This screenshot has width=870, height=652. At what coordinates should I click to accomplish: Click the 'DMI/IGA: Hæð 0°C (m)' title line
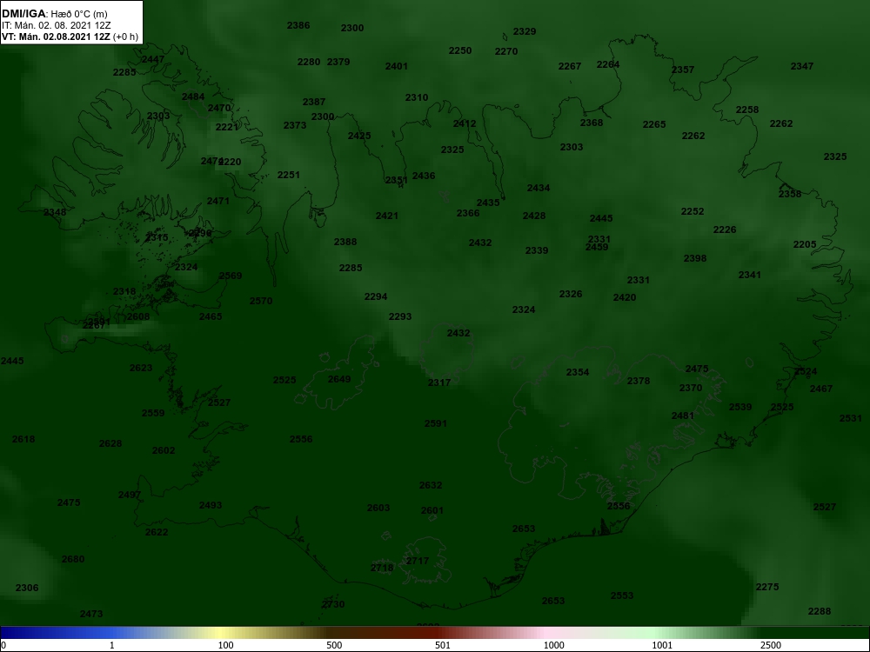pyautogui.click(x=54, y=14)
